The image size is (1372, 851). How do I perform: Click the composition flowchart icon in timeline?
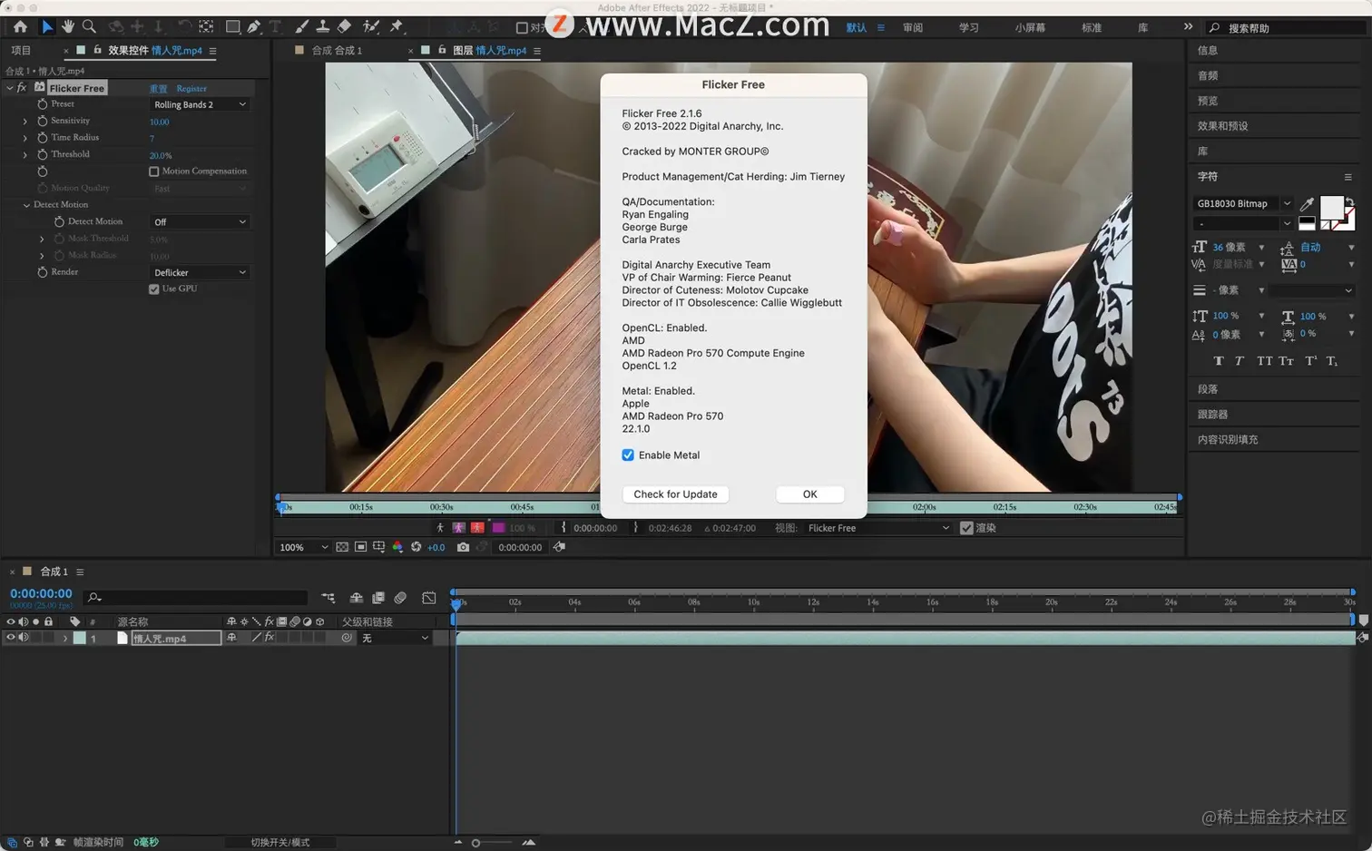tap(328, 598)
